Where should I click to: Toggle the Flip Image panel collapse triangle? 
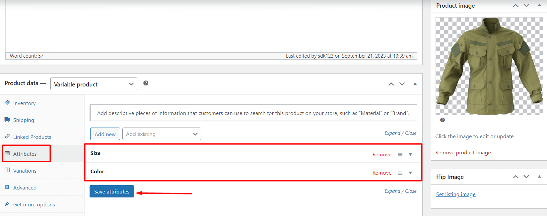point(539,177)
